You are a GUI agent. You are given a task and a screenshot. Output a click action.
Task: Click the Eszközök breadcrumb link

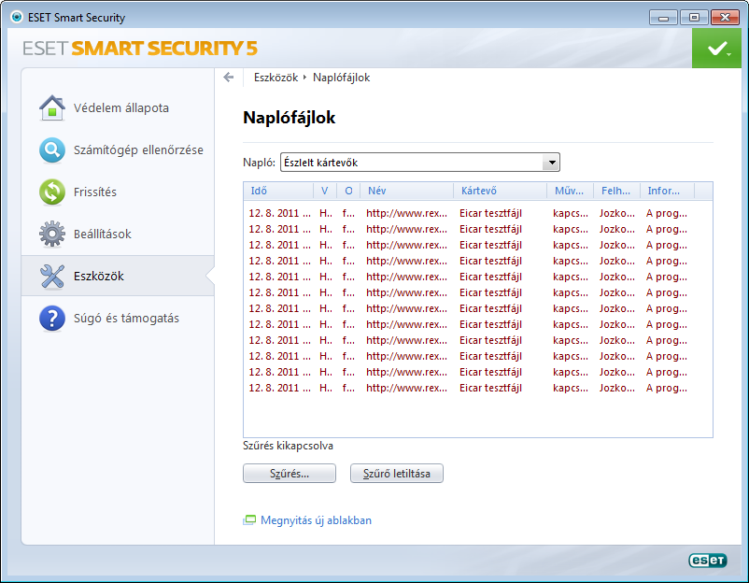(x=276, y=78)
